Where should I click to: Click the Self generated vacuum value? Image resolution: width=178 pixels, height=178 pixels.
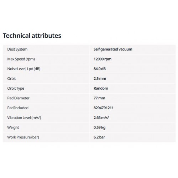point(113,49)
